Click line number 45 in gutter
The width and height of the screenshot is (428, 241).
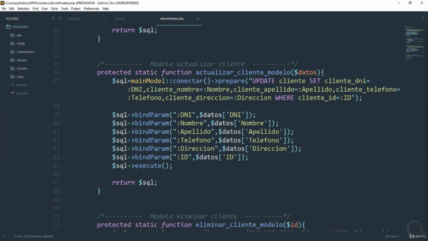tap(56, 165)
